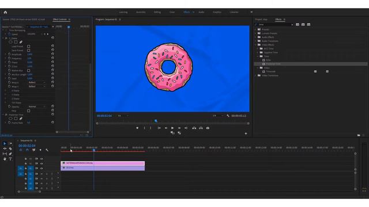Create rectangle mask under S_Shake effect
This screenshot has width=369, height=207.
pos(16,42)
